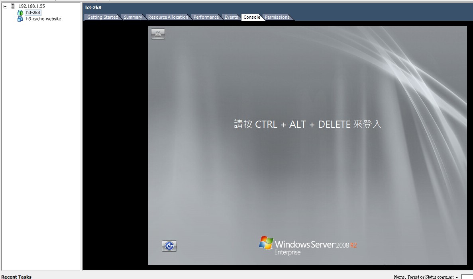
Task: Open the Events tab
Action: tap(232, 17)
